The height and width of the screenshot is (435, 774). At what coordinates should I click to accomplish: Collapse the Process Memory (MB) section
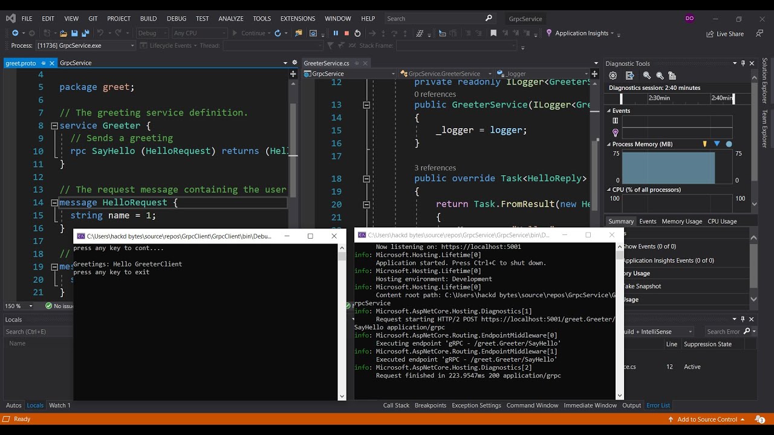coord(609,144)
